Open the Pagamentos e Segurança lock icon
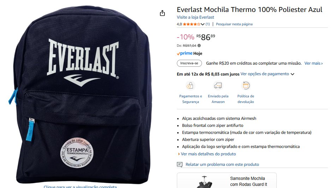 click(x=190, y=85)
